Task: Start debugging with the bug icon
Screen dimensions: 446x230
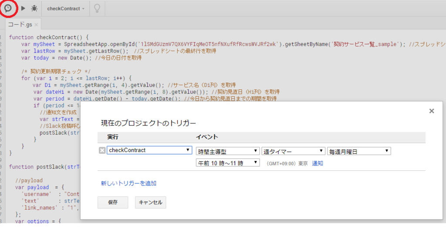Action: 34,8
